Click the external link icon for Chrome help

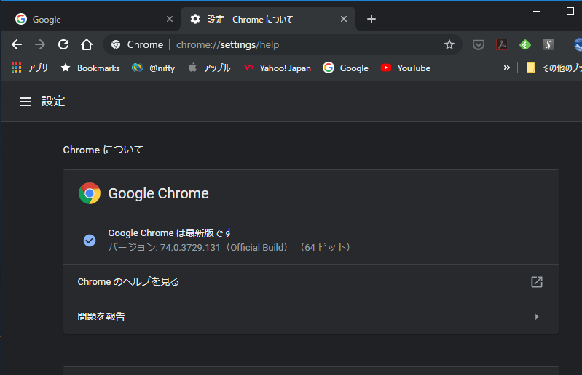[537, 282]
